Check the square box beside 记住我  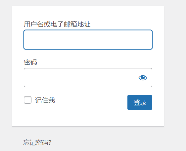28,100
